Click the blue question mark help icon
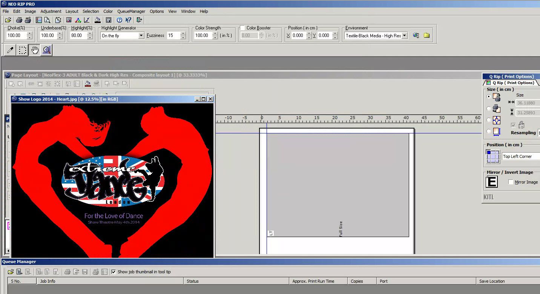The height and width of the screenshot is (294, 540). click(120, 20)
